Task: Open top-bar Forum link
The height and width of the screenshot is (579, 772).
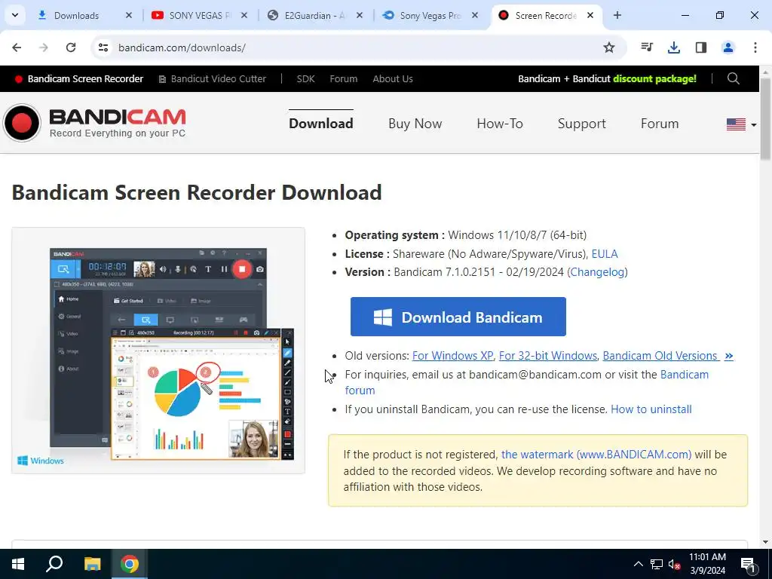Action: click(x=344, y=78)
